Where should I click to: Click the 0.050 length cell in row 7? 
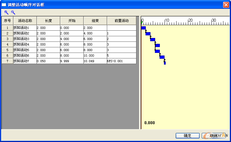[48, 61]
